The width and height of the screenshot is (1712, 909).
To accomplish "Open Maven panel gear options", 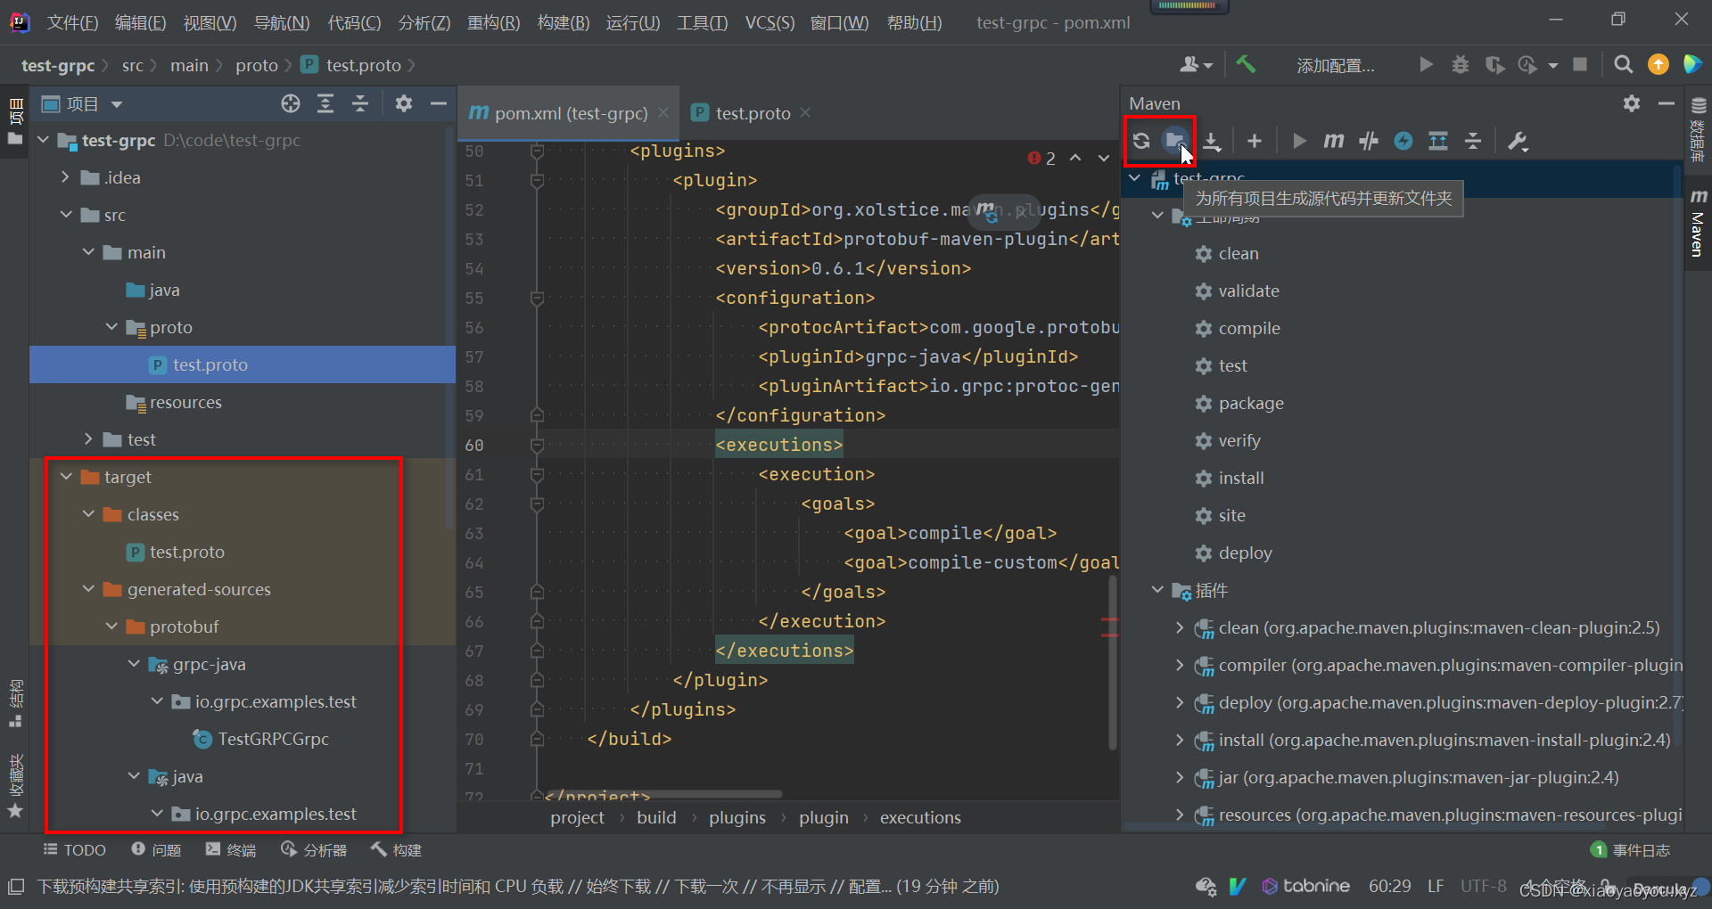I will point(1632,103).
